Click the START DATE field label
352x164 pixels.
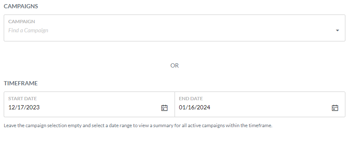[x=22, y=99]
